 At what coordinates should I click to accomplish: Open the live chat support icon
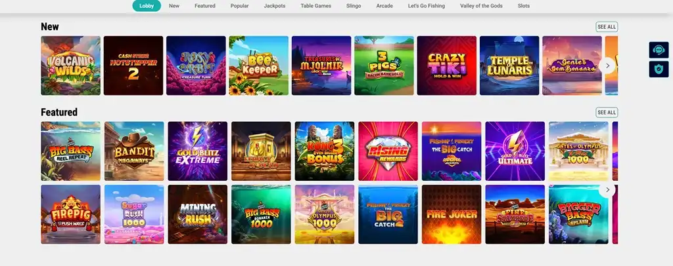coord(659,50)
